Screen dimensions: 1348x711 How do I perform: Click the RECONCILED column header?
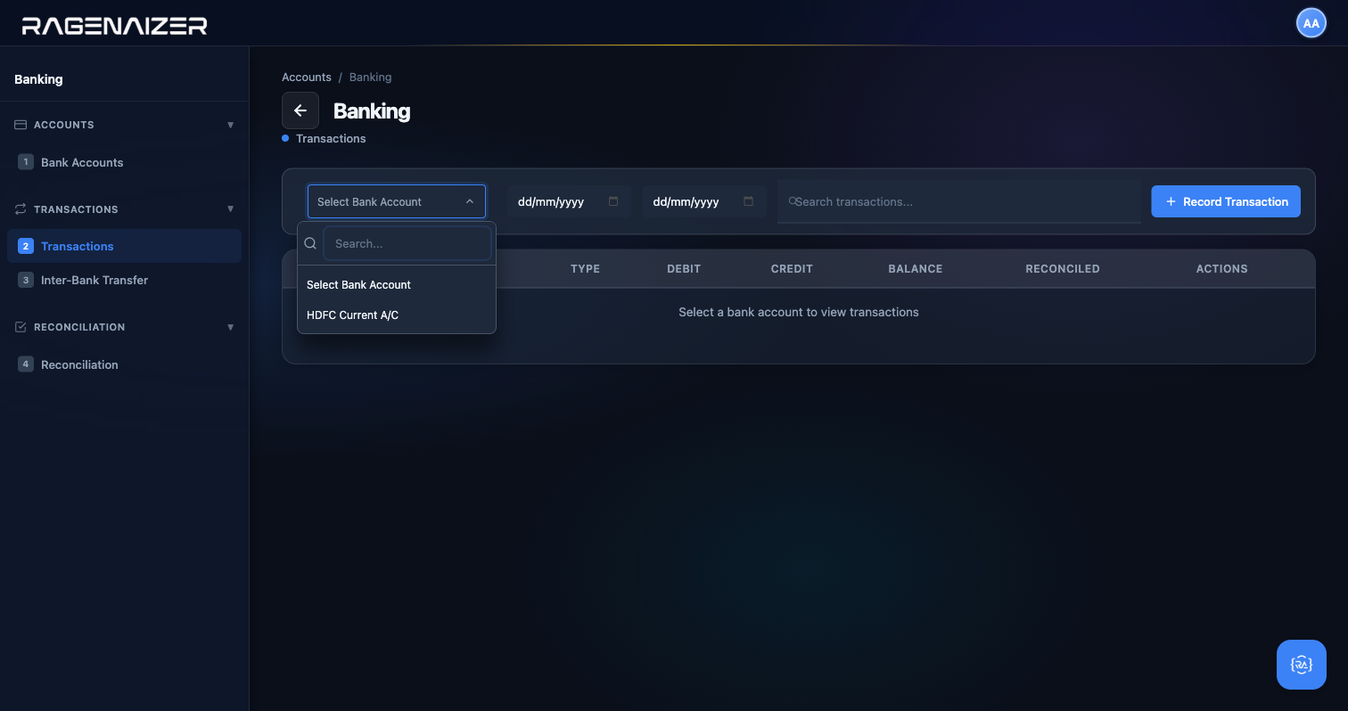(1063, 268)
